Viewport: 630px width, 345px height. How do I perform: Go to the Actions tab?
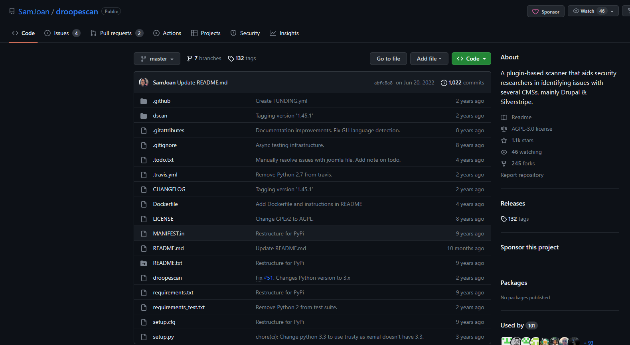[x=167, y=33]
